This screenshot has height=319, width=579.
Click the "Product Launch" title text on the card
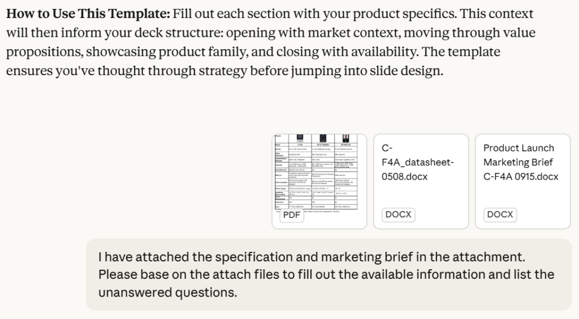click(x=518, y=148)
